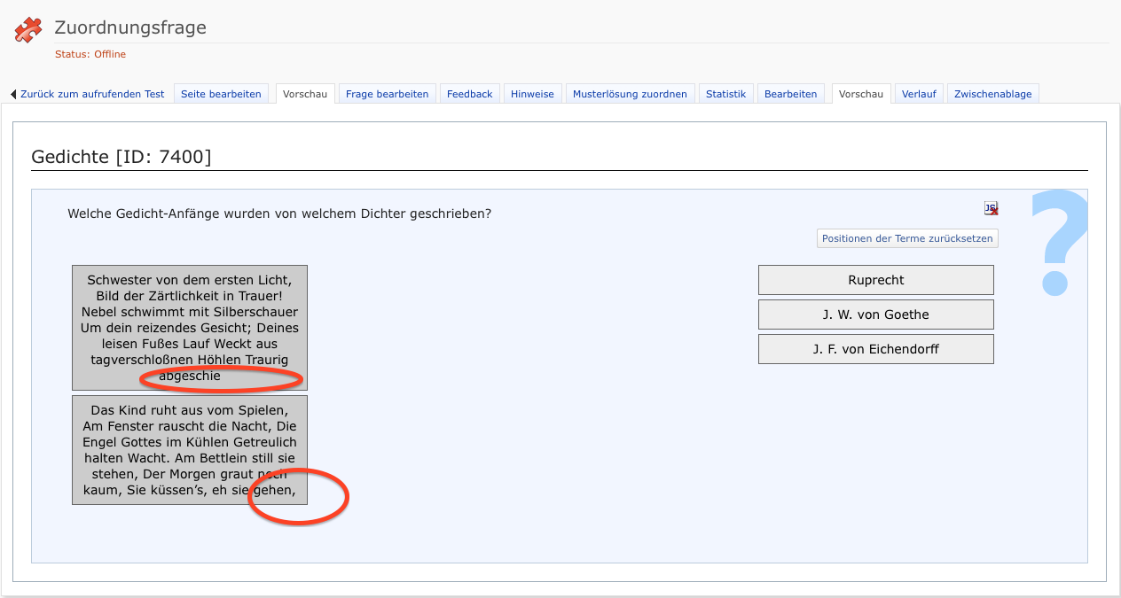Click the Bearbeiten tab
This screenshot has width=1121, height=598.
click(790, 94)
